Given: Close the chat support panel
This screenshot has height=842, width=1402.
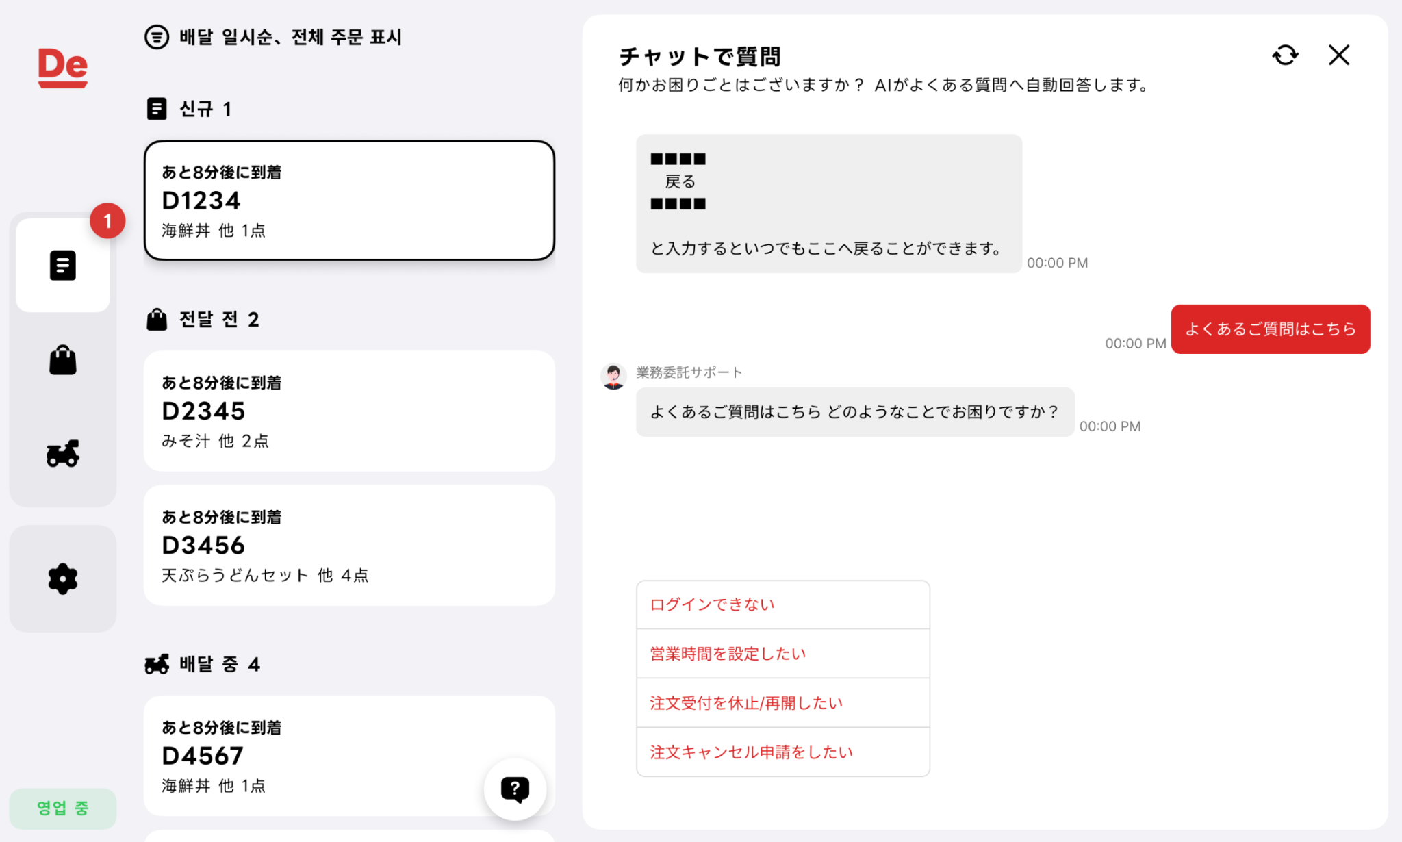Looking at the screenshot, I should pyautogui.click(x=1338, y=55).
